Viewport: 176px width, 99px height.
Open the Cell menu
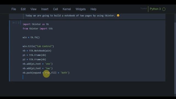56,9
